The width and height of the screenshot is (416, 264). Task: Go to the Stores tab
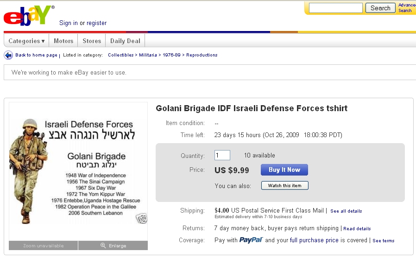point(92,41)
